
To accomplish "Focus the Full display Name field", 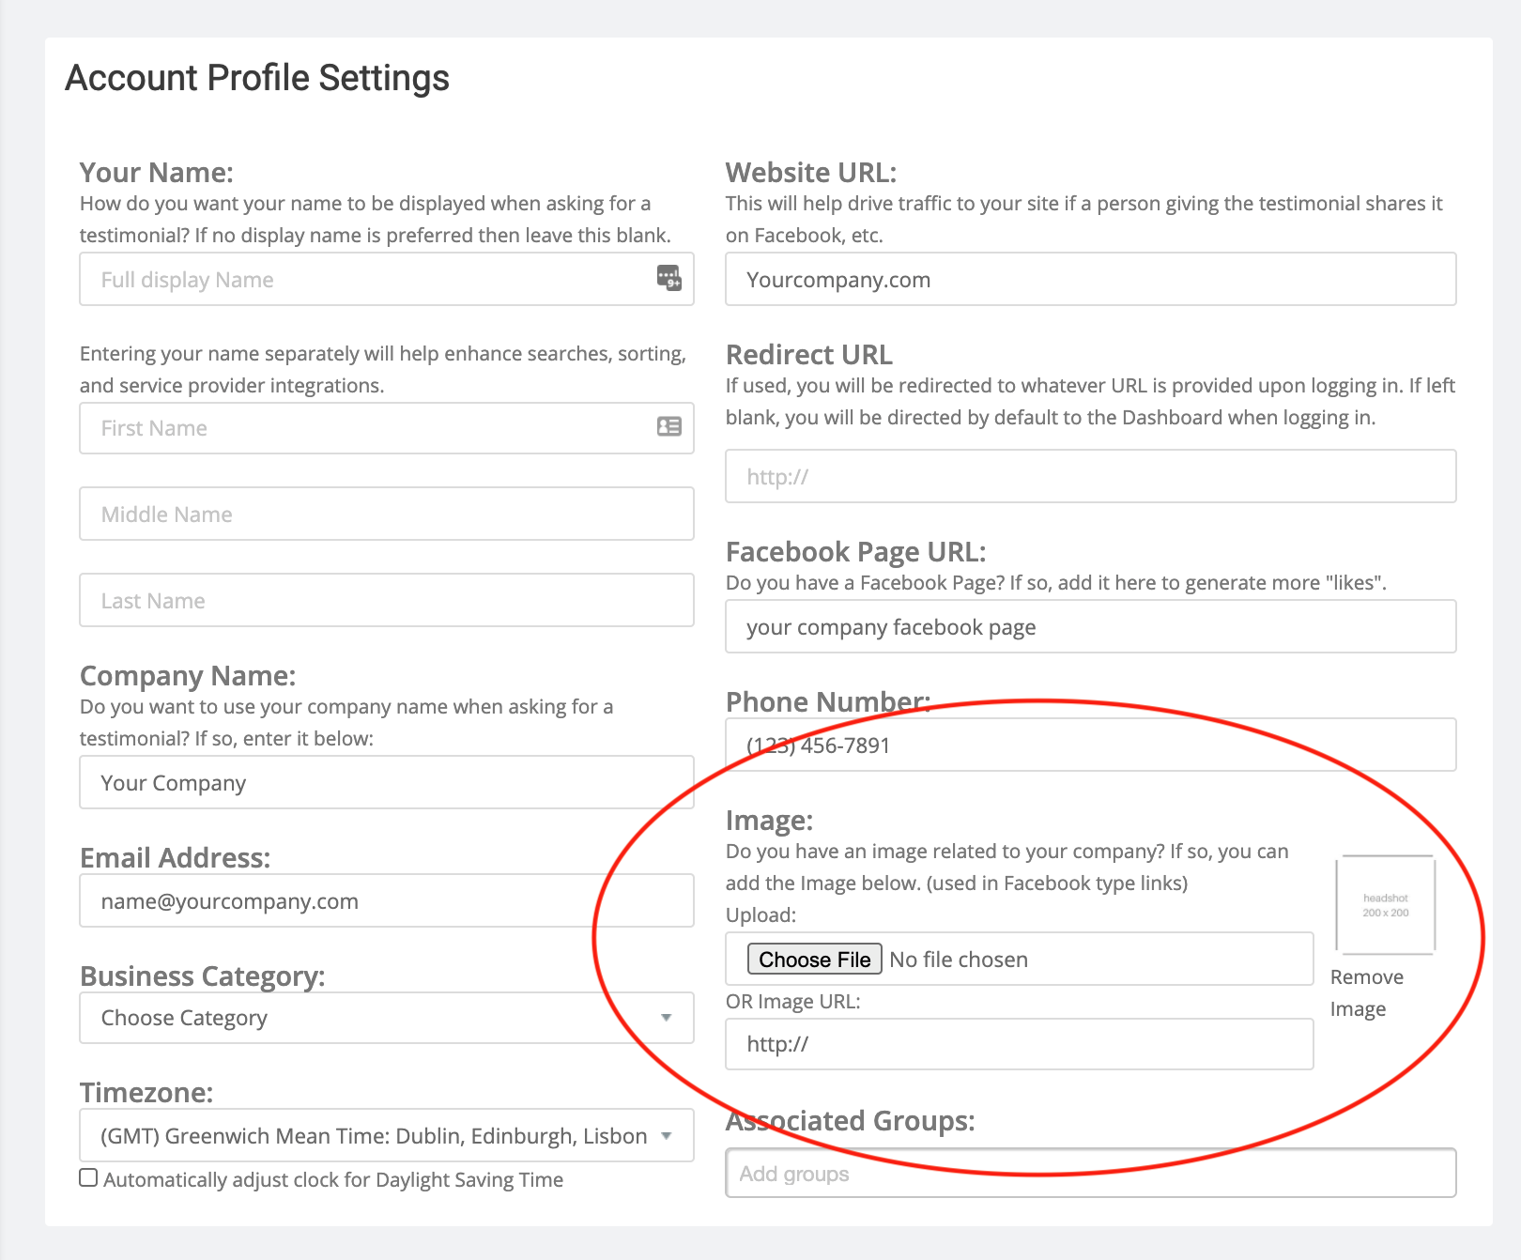I will (366, 280).
